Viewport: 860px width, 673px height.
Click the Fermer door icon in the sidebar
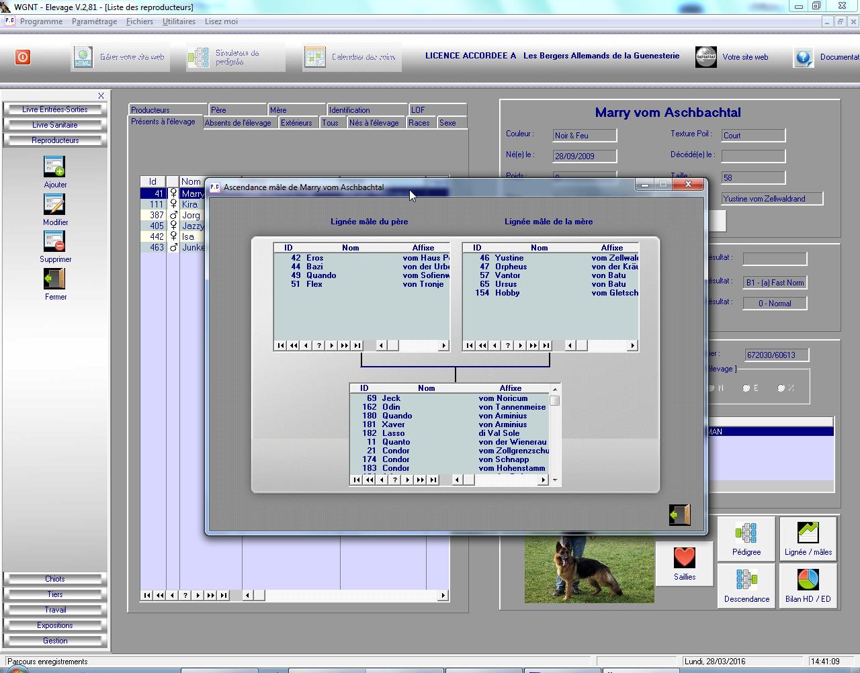coord(54,279)
